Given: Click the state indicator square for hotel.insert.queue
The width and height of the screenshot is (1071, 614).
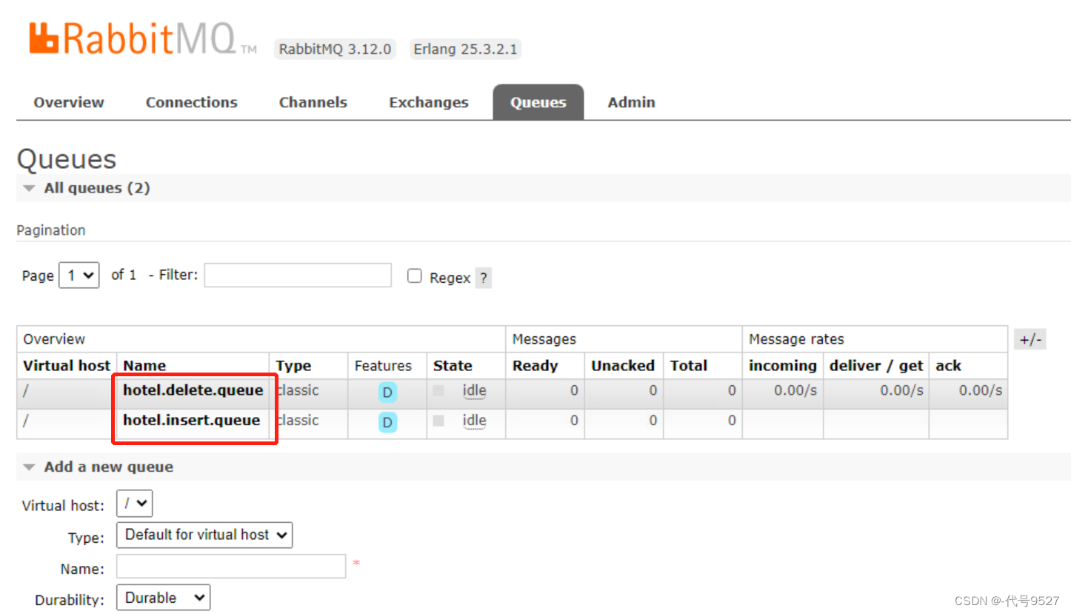Looking at the screenshot, I should 438,421.
